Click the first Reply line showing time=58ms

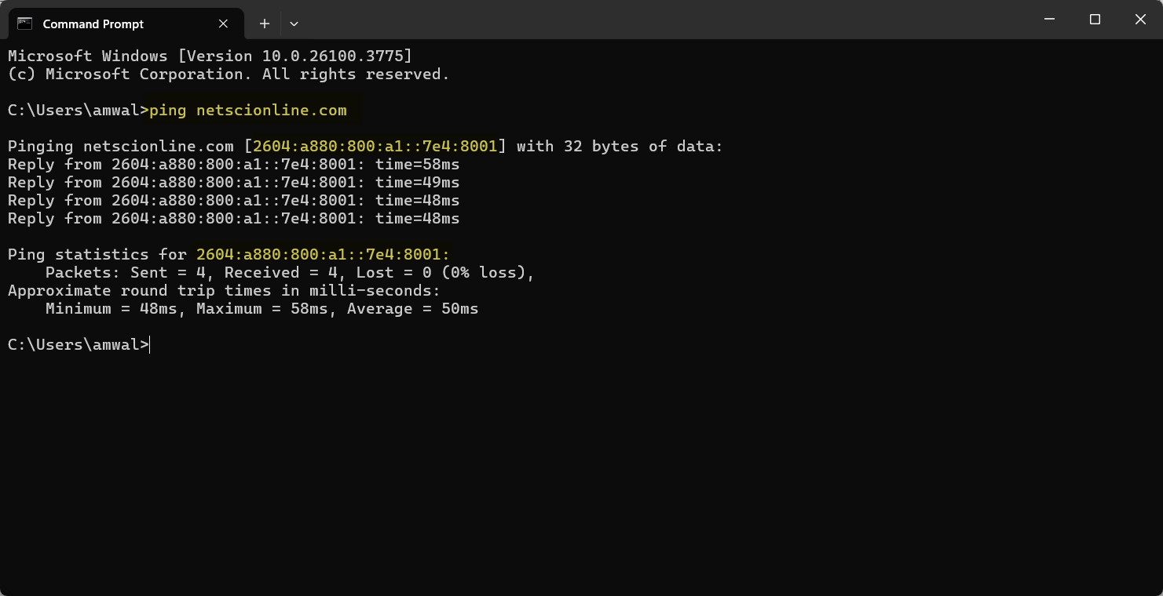pos(233,164)
